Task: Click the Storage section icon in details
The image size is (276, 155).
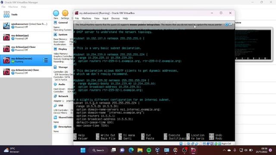Action: coord(55,67)
